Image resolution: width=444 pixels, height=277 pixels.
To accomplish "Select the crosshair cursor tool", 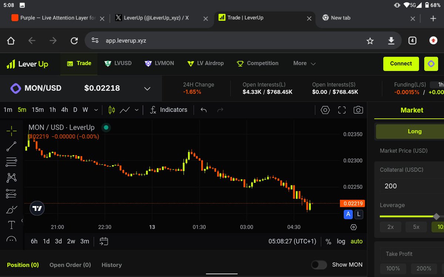I will [x=11, y=130].
